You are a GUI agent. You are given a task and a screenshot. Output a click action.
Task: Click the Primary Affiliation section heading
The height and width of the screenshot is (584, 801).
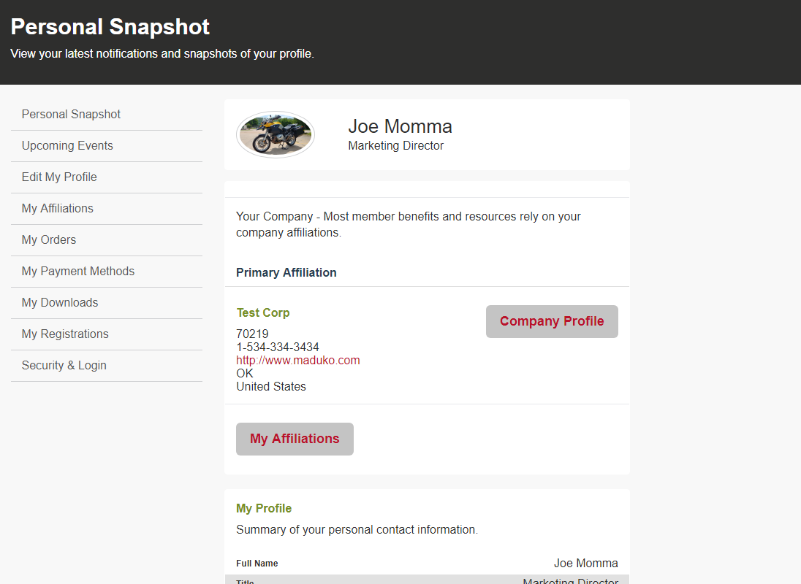pyautogui.click(x=286, y=272)
